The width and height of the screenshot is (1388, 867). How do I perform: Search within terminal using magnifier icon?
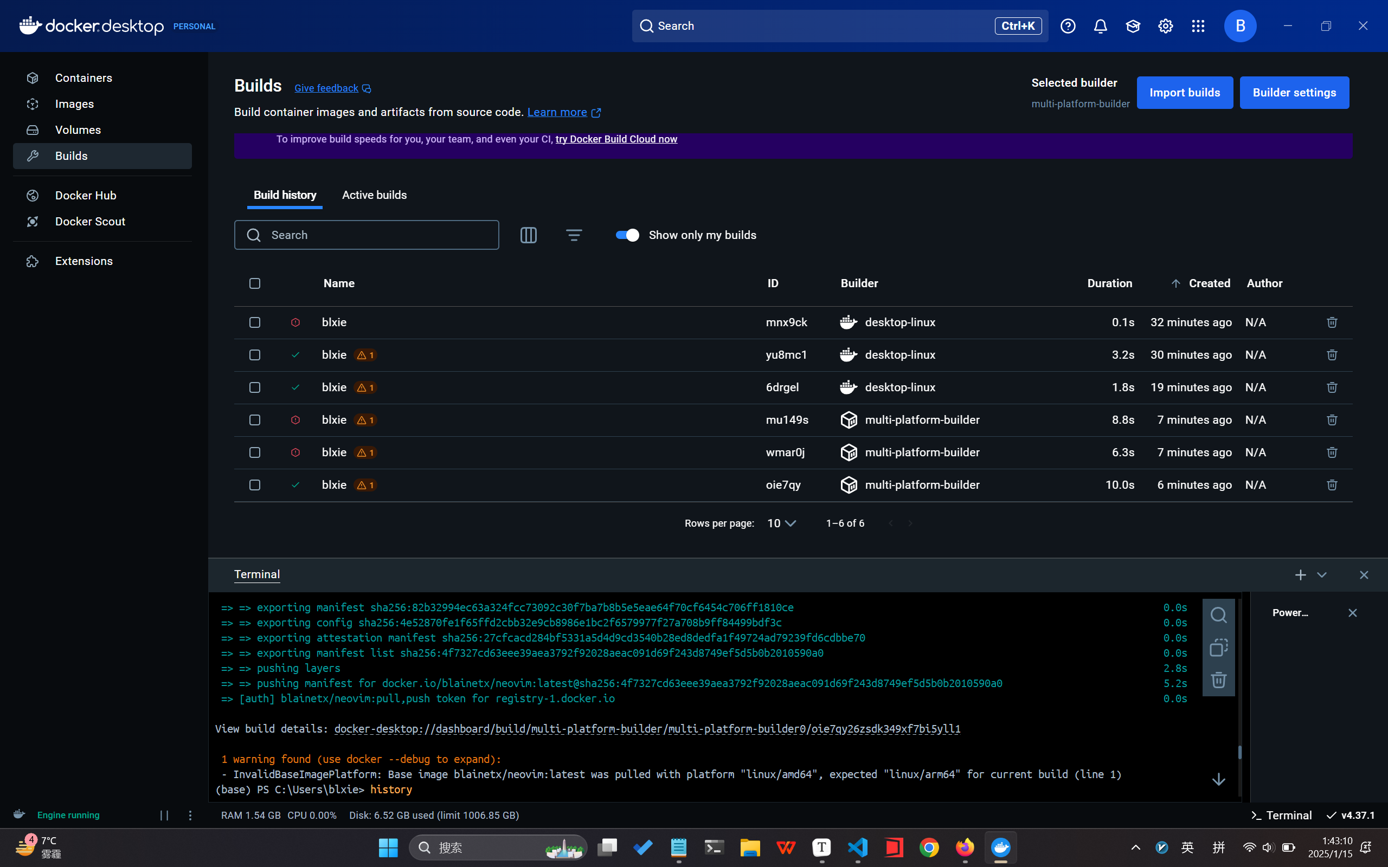tap(1218, 615)
